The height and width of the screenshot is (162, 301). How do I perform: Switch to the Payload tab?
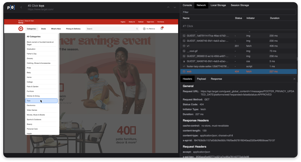click(201, 79)
